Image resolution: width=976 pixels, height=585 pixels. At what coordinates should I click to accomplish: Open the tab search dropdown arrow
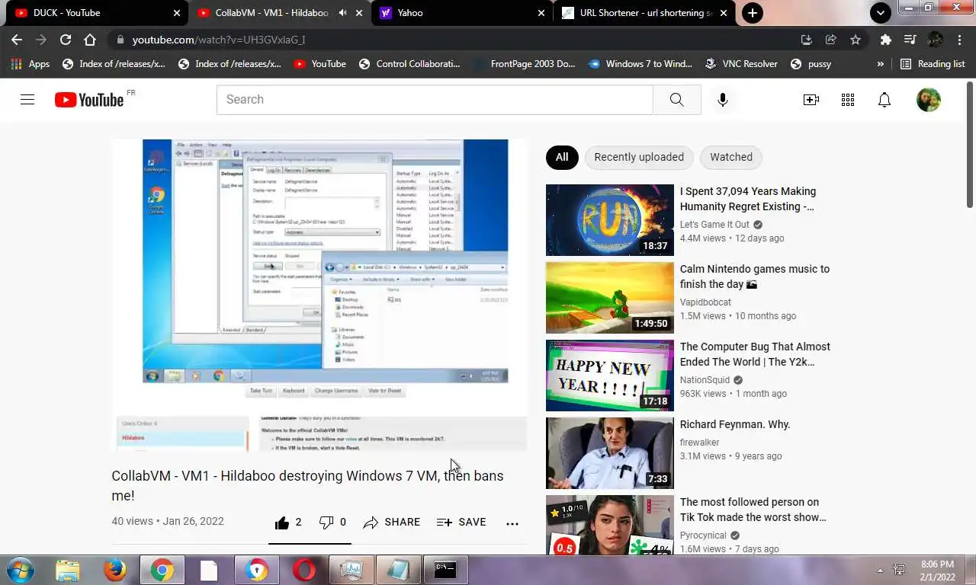click(x=881, y=13)
